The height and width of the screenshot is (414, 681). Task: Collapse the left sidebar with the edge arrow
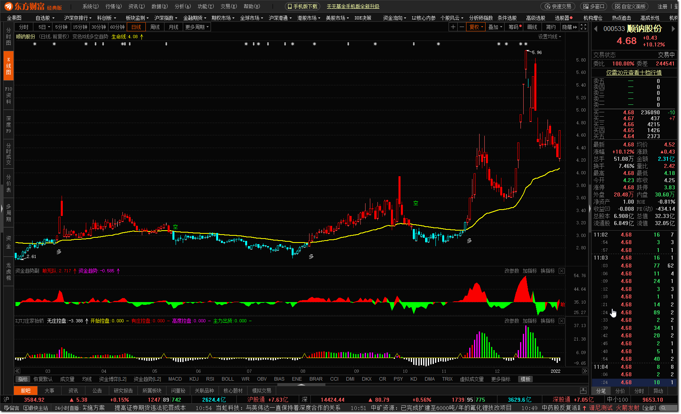pyautogui.click(x=2, y=208)
